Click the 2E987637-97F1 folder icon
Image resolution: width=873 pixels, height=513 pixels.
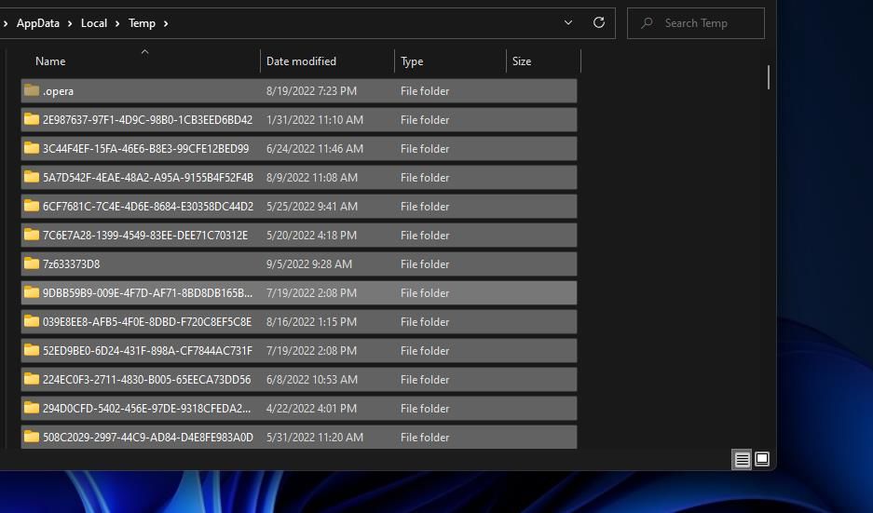[x=32, y=119]
